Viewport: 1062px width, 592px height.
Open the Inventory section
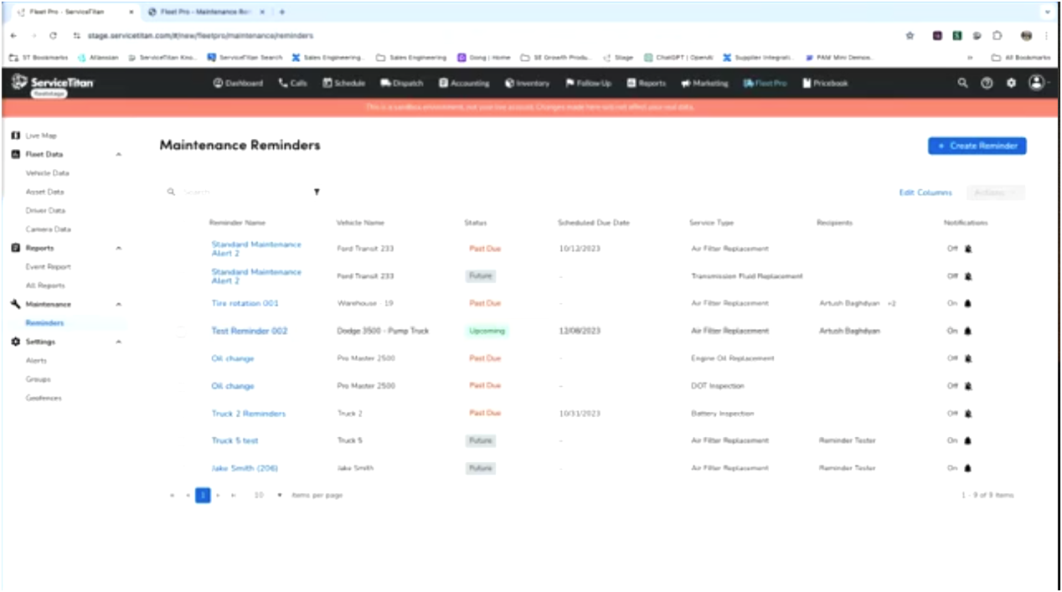click(528, 84)
